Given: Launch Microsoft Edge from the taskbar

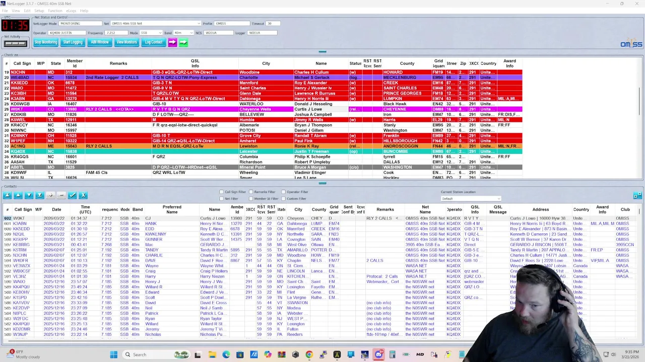Looking at the screenshot, I should (x=226, y=354).
